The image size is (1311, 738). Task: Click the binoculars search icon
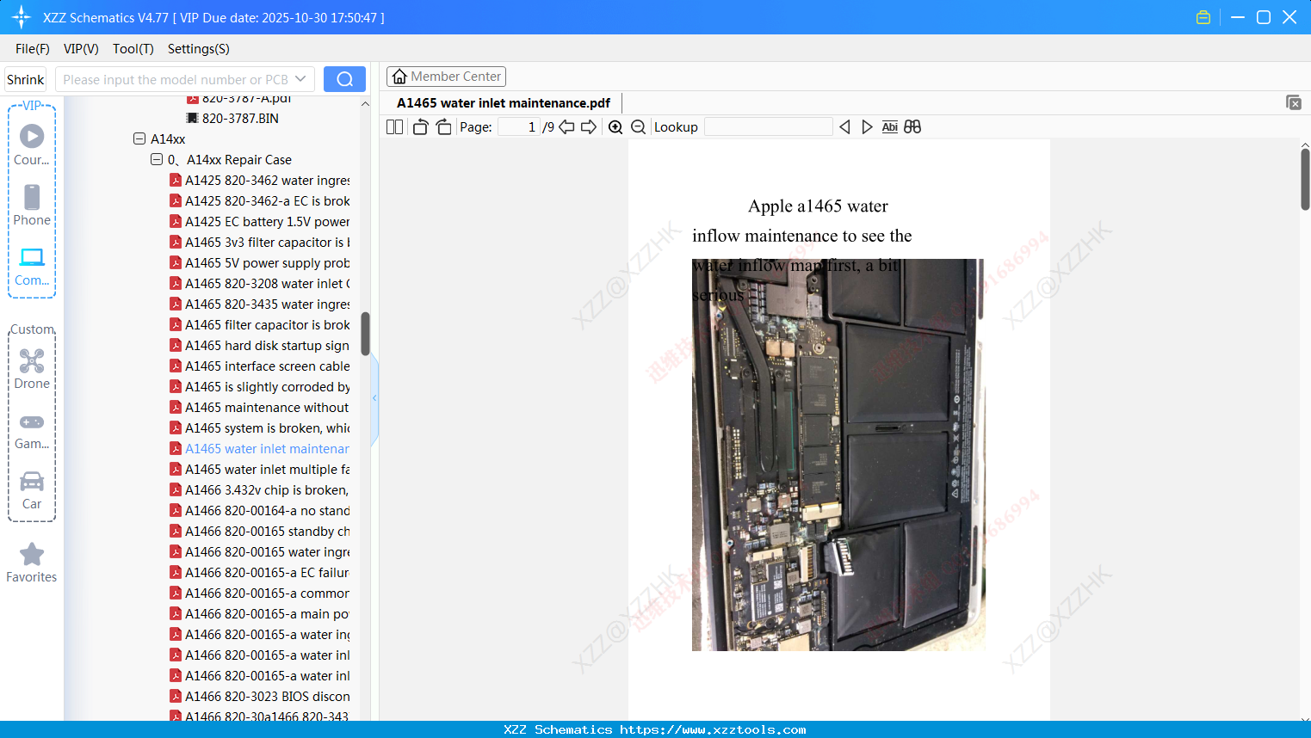point(912,127)
